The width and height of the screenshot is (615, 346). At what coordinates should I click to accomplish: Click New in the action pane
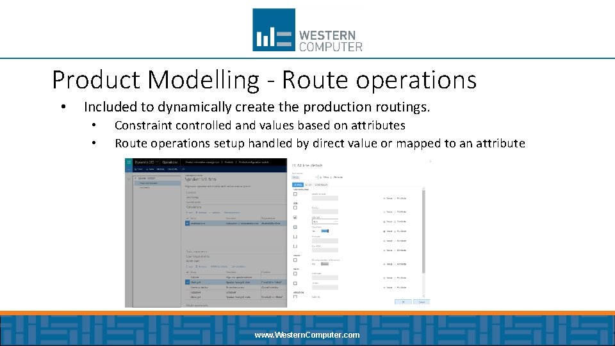[x=150, y=169]
